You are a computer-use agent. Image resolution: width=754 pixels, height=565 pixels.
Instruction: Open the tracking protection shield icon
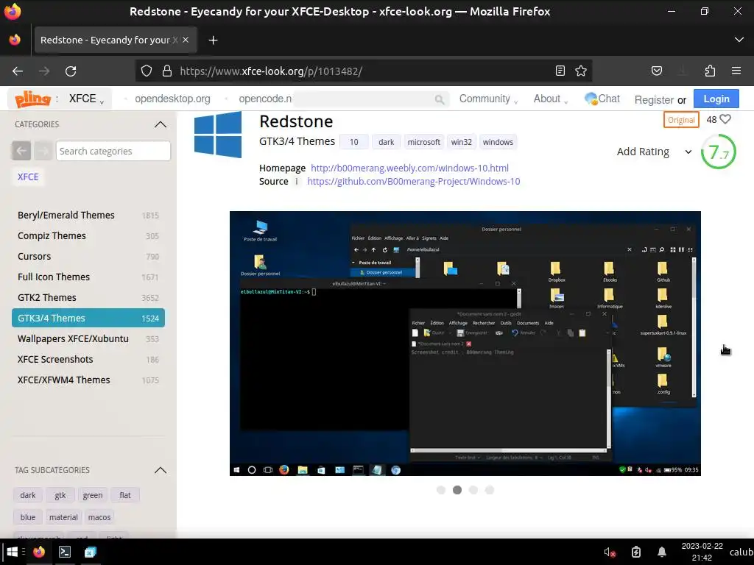pyautogui.click(x=147, y=71)
